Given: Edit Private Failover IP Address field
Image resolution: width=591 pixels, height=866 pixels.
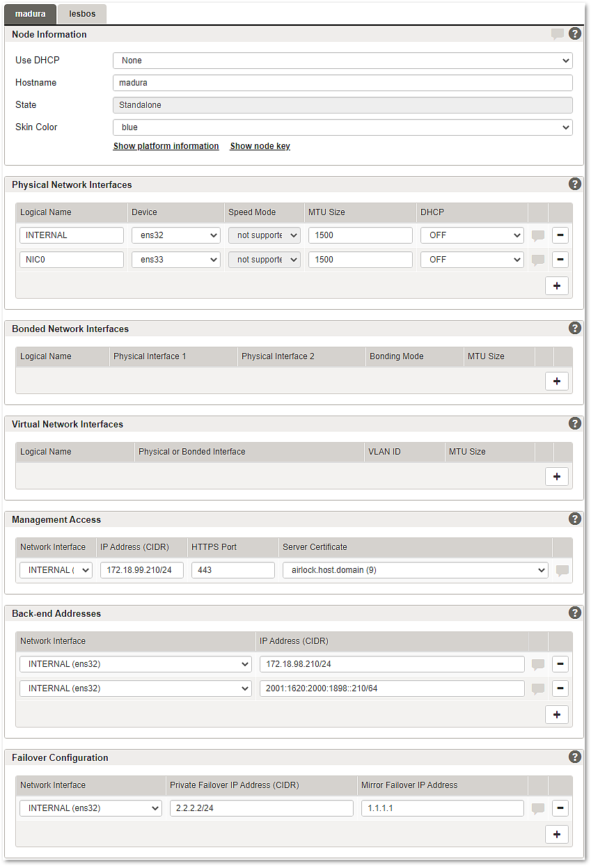Looking at the screenshot, I should [x=262, y=808].
